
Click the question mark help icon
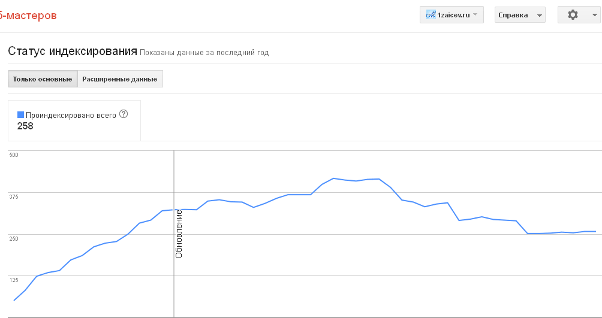pos(124,114)
